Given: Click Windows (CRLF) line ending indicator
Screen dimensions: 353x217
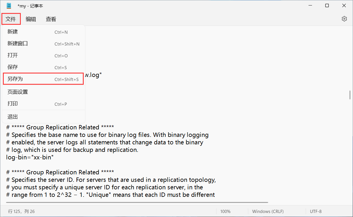Looking at the screenshot, I should 268,212.
